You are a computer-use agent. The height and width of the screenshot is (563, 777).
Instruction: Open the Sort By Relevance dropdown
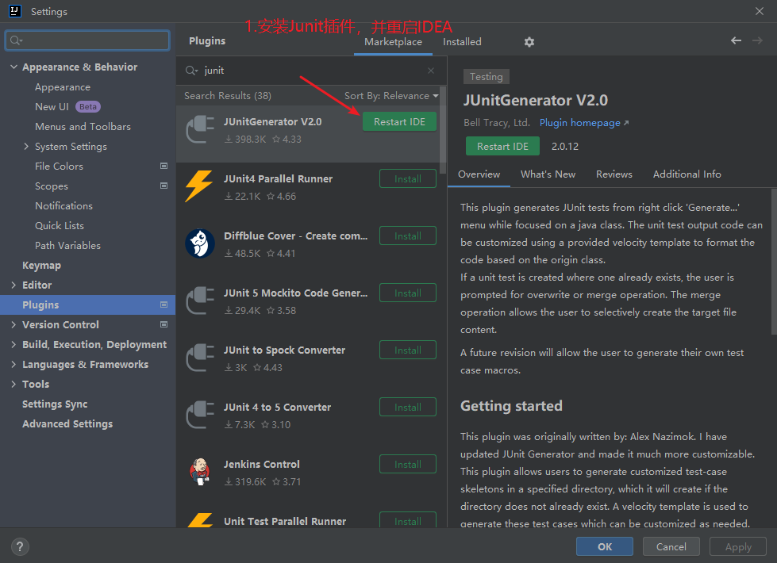click(391, 96)
